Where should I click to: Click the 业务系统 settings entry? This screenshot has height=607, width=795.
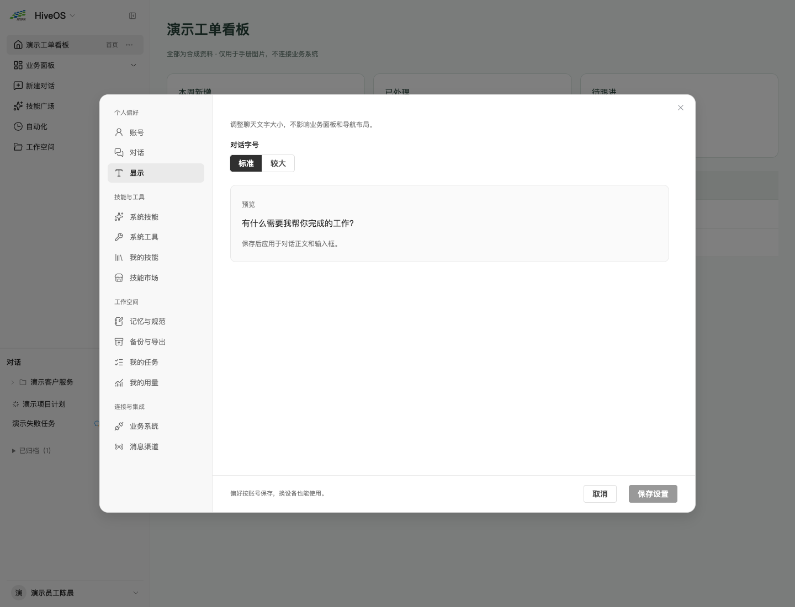click(x=156, y=426)
